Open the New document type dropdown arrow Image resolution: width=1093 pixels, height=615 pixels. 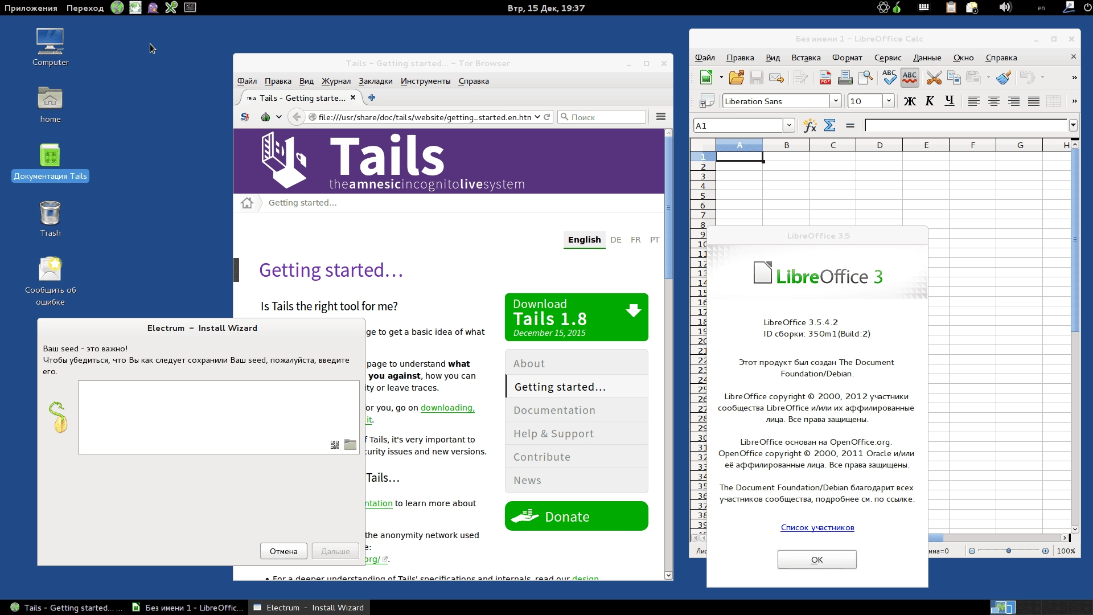[721, 77]
